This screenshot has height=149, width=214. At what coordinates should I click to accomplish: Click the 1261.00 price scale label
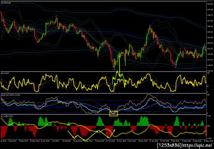point(210,38)
